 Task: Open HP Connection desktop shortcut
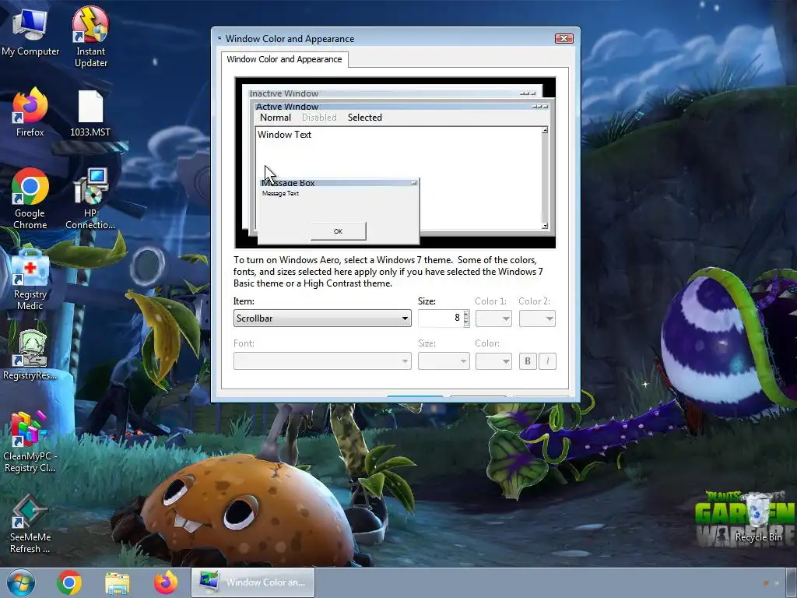pyautogui.click(x=90, y=199)
